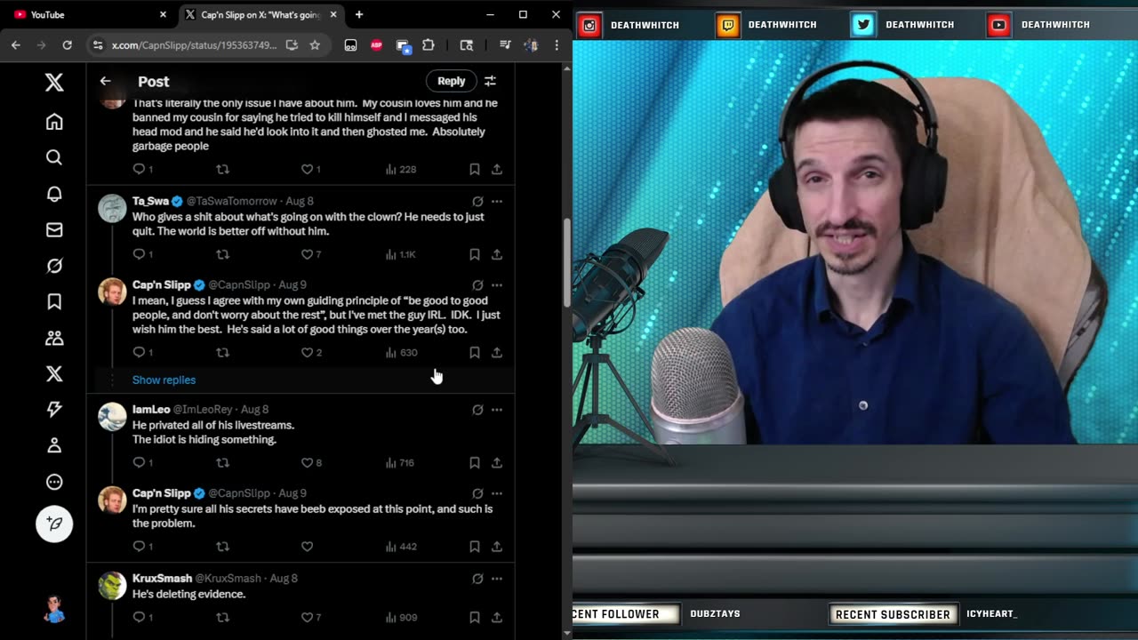The height and width of the screenshot is (640, 1138).
Task: Bookmark KruxSmash's post
Action: click(475, 617)
